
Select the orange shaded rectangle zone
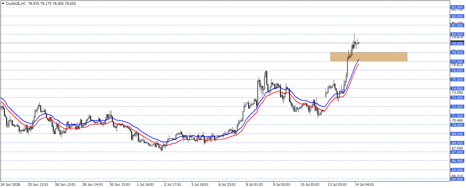[x=369, y=57]
